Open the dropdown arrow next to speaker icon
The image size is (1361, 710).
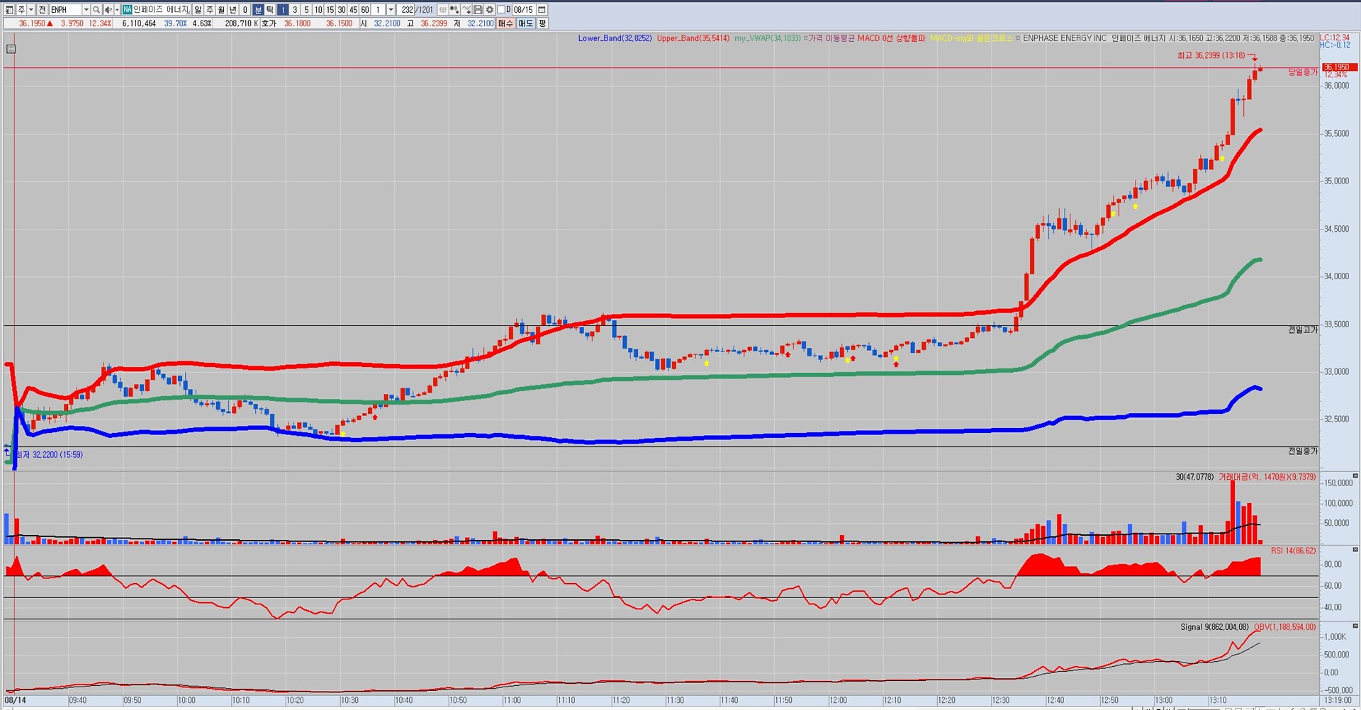(117, 10)
